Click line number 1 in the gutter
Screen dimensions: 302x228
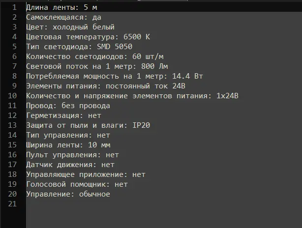(x=14, y=7)
